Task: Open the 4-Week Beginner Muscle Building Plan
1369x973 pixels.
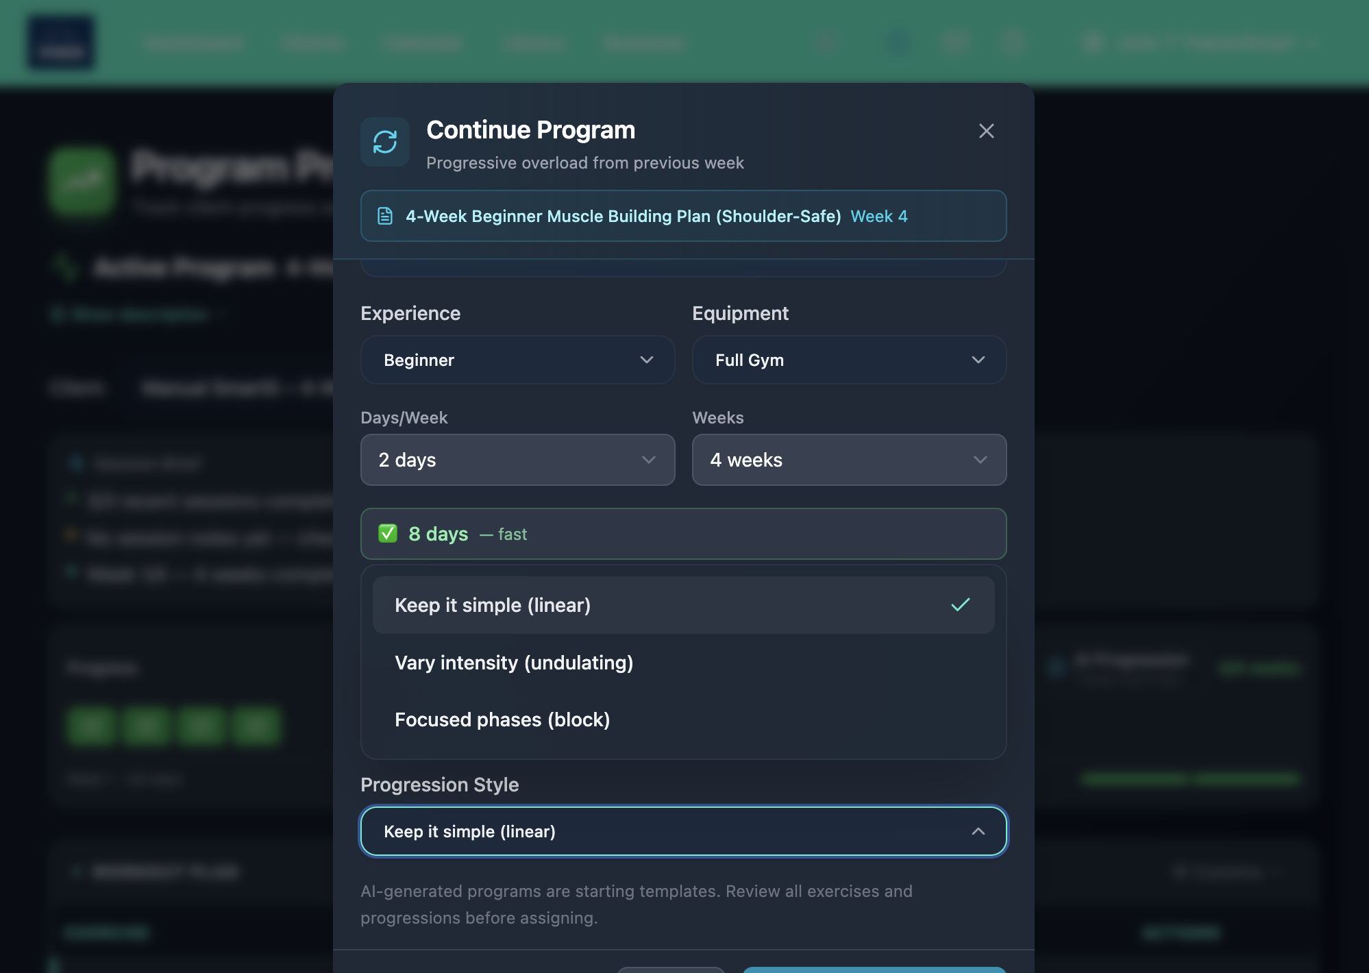Action: [622, 216]
